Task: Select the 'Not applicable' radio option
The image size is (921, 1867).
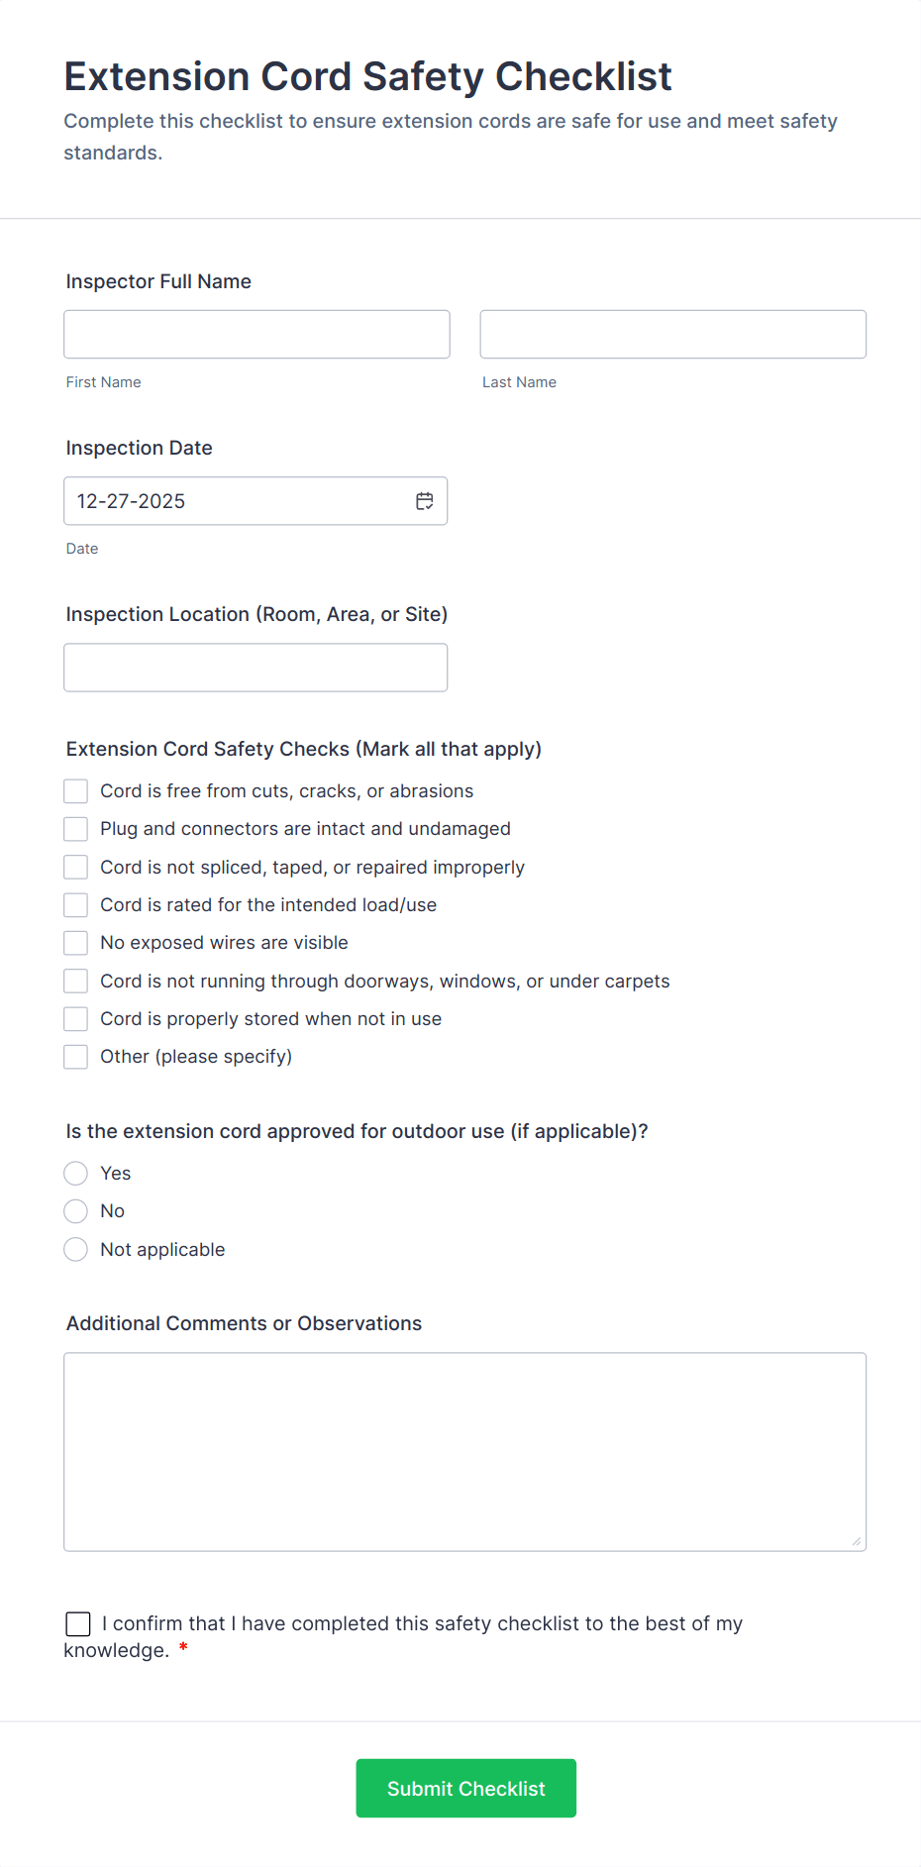Action: click(76, 1250)
